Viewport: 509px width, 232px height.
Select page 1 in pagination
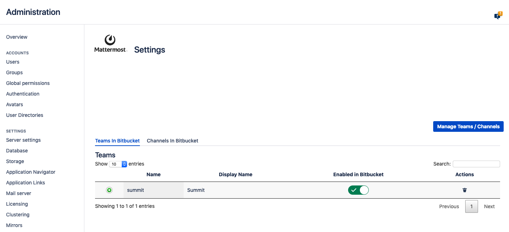(x=471, y=206)
